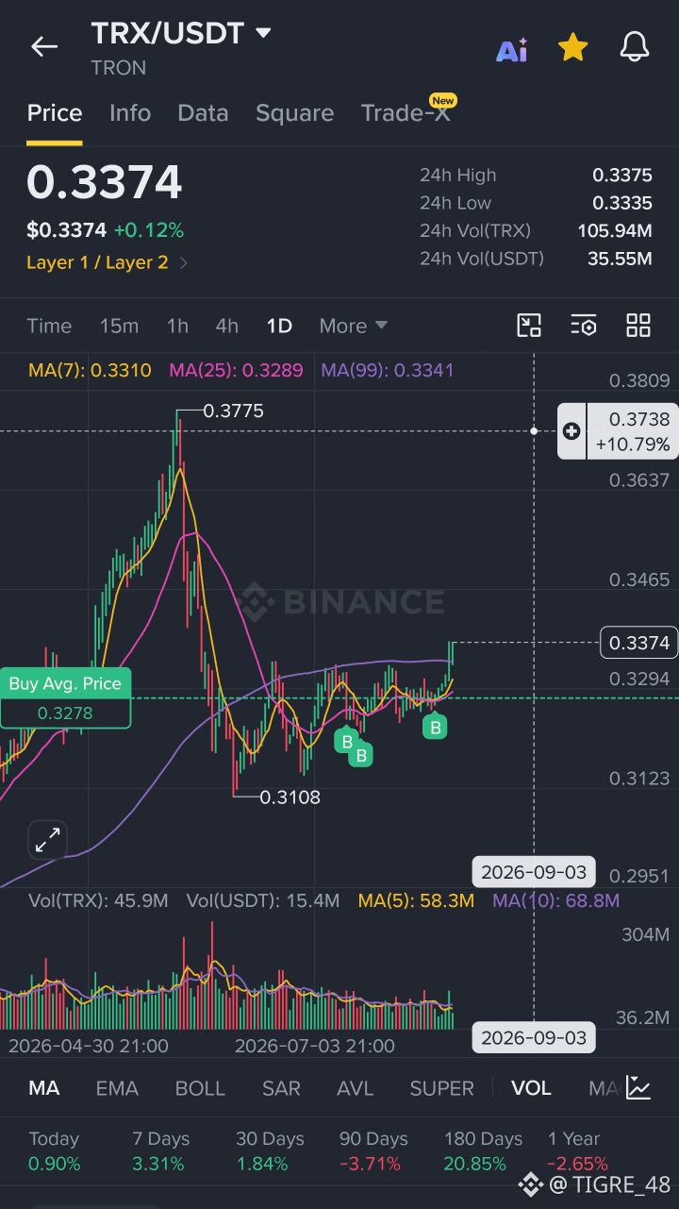Expand the More intervals dropdown

(354, 326)
